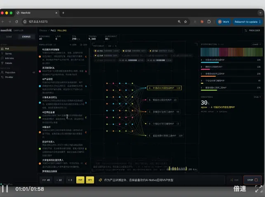Open the Debate item in the sidebar
265x197 pixels.
tap(18, 63)
